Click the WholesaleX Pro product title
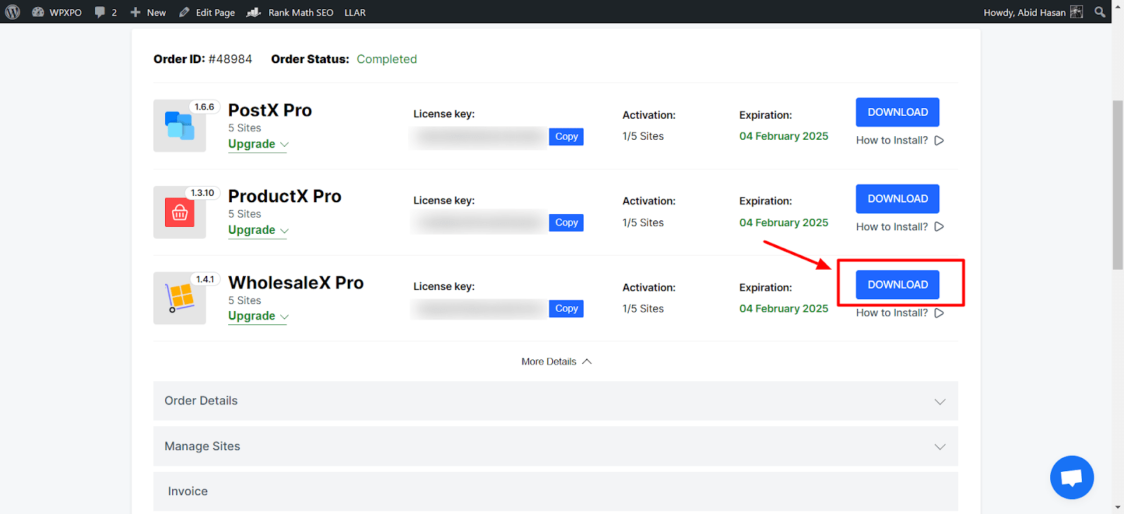The image size is (1124, 514). tap(296, 282)
